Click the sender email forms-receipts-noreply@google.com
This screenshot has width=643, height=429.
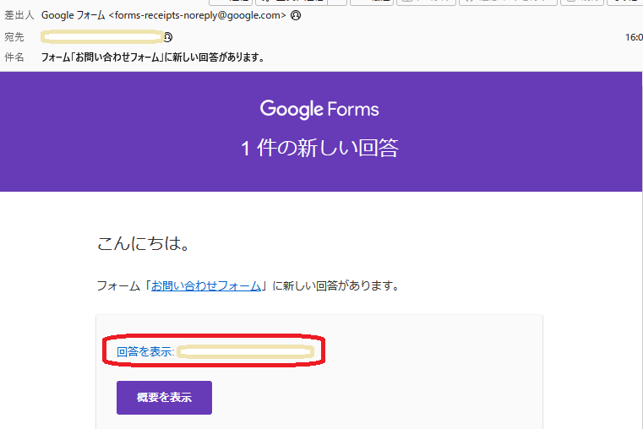(x=197, y=15)
